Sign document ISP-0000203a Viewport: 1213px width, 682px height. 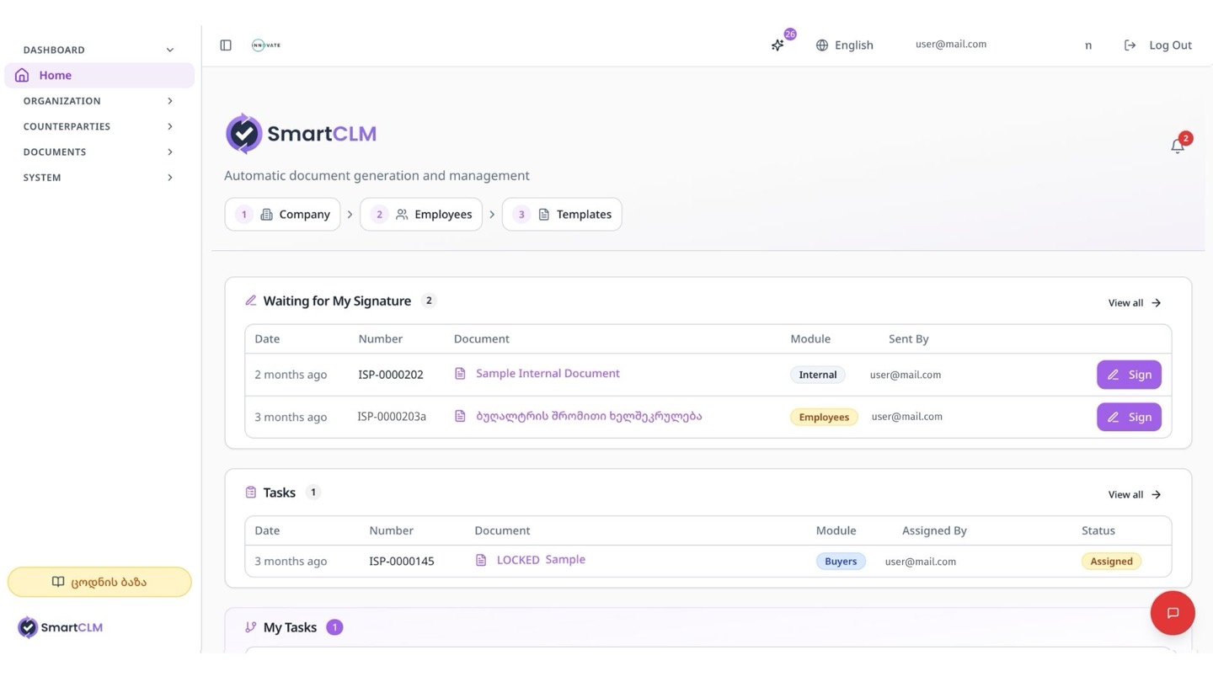(x=1129, y=417)
